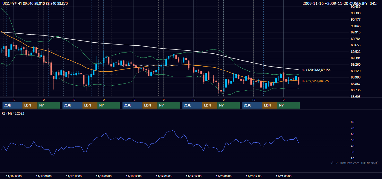Click the 11/21 00:00 time label
Image resolution: width=382 pixels, height=179 pixels.
coord(284,176)
